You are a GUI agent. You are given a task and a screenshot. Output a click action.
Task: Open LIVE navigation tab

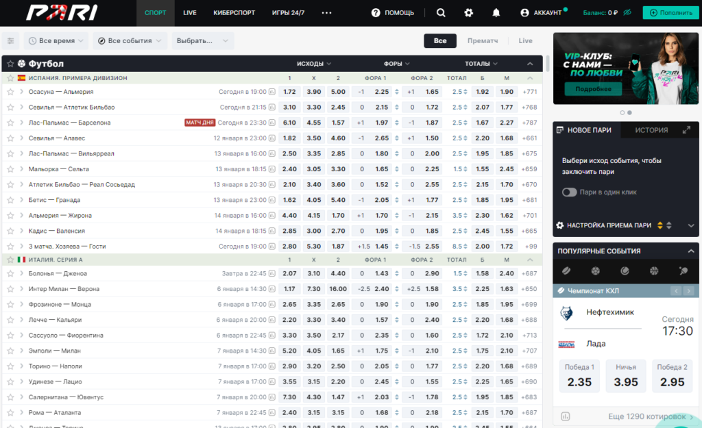[190, 12]
